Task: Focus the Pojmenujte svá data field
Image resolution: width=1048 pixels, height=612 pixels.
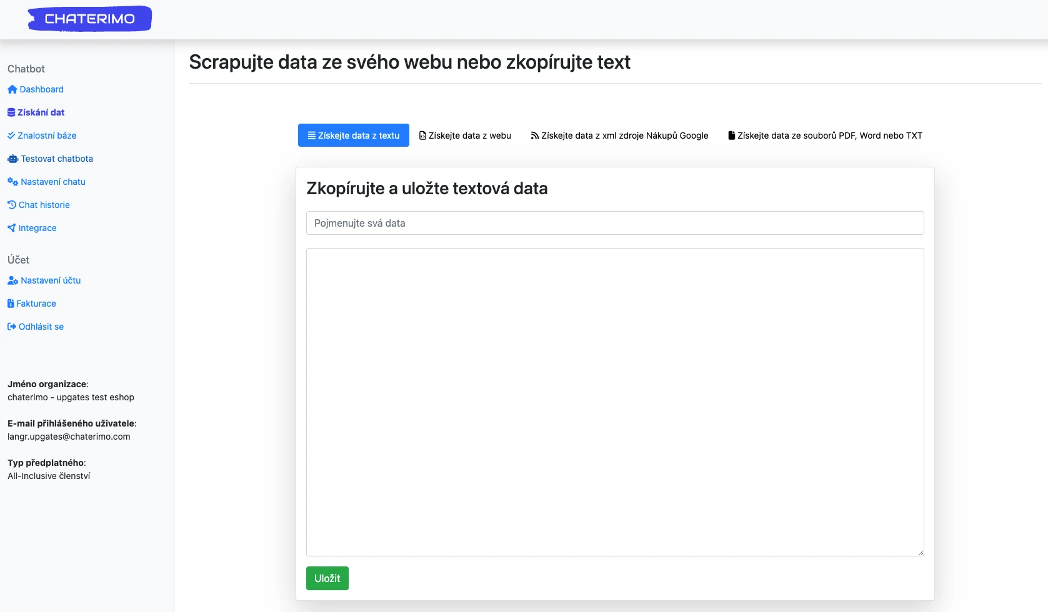Action: pos(615,223)
